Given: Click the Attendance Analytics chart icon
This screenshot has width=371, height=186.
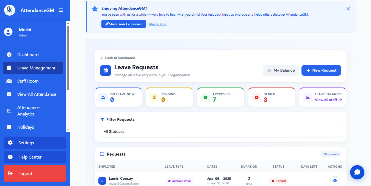Looking at the screenshot, I should click(x=9, y=111).
